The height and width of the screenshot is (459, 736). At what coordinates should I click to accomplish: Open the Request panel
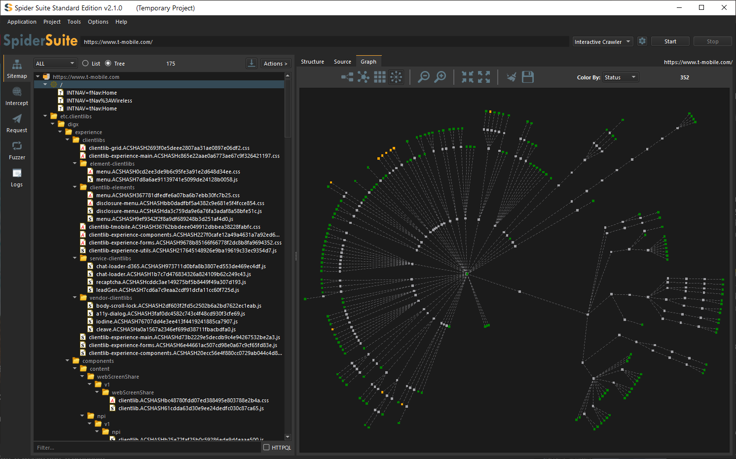point(17,123)
